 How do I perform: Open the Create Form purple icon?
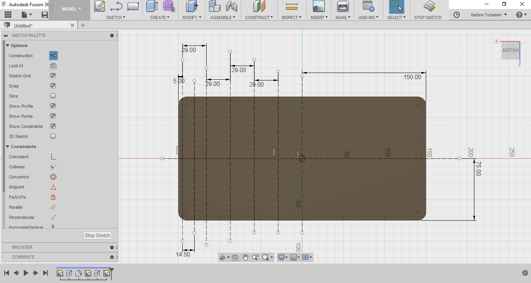169,6
